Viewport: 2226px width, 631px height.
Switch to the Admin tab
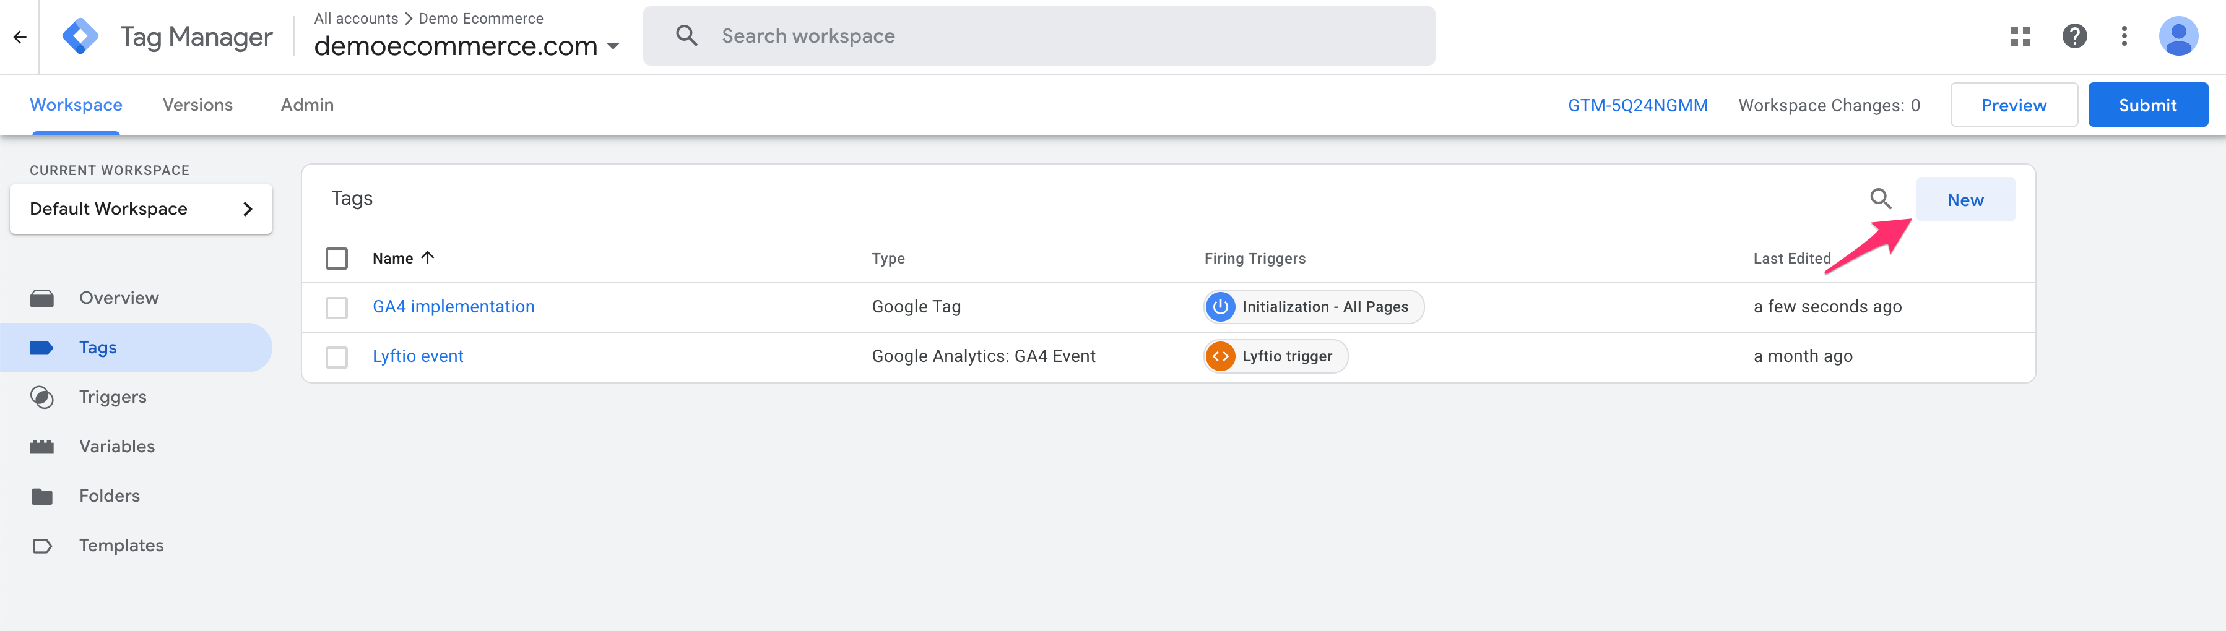click(x=307, y=105)
